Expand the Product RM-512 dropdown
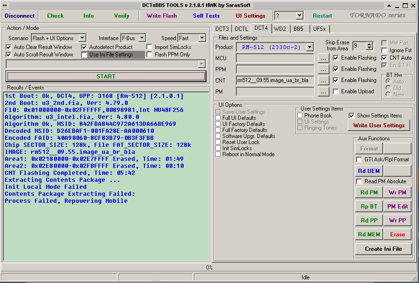Screen dimensions: 419x283 pyautogui.click(x=310, y=47)
